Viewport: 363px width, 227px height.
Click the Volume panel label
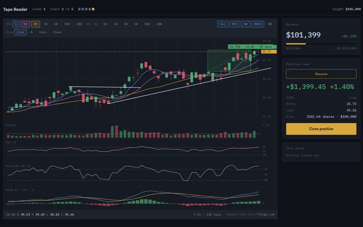pyautogui.click(x=11, y=125)
